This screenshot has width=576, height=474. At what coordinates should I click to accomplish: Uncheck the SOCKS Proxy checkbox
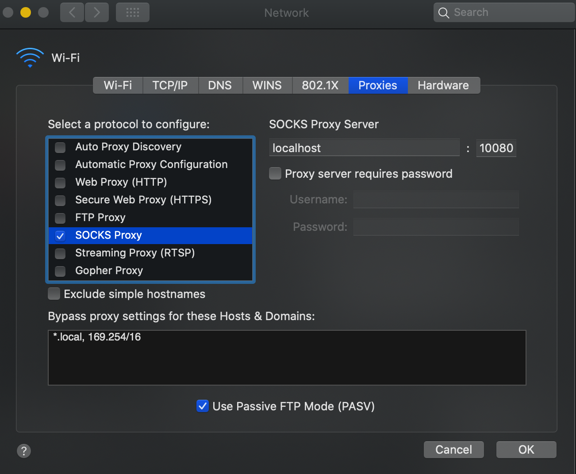coord(60,236)
